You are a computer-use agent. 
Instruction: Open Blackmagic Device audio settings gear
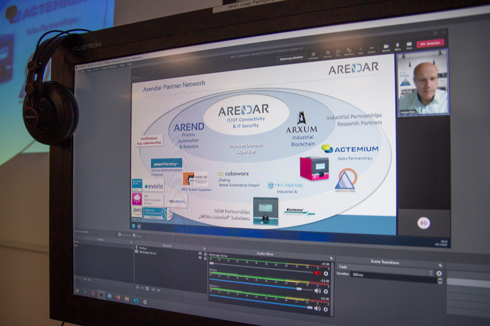coord(326,274)
